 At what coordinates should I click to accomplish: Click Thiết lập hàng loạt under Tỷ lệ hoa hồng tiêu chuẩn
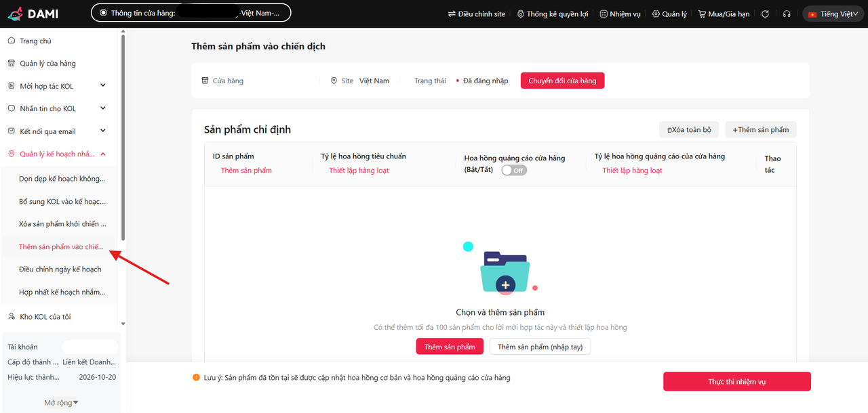[x=359, y=171]
